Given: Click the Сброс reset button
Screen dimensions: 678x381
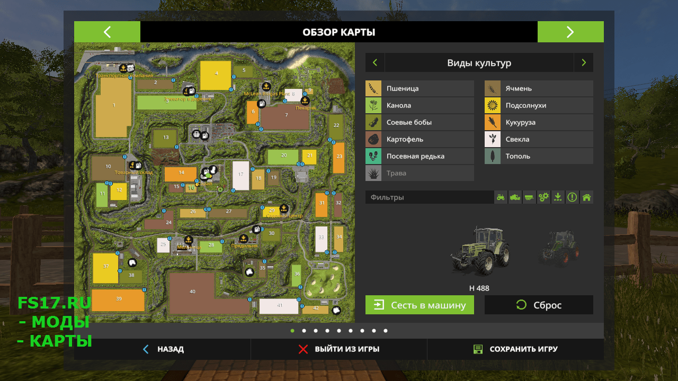Looking at the screenshot, I should coord(539,305).
